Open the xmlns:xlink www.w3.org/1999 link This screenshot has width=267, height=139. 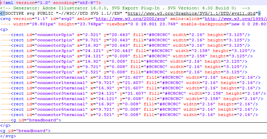click(x=236, y=19)
